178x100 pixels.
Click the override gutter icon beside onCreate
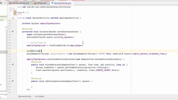(13, 32)
